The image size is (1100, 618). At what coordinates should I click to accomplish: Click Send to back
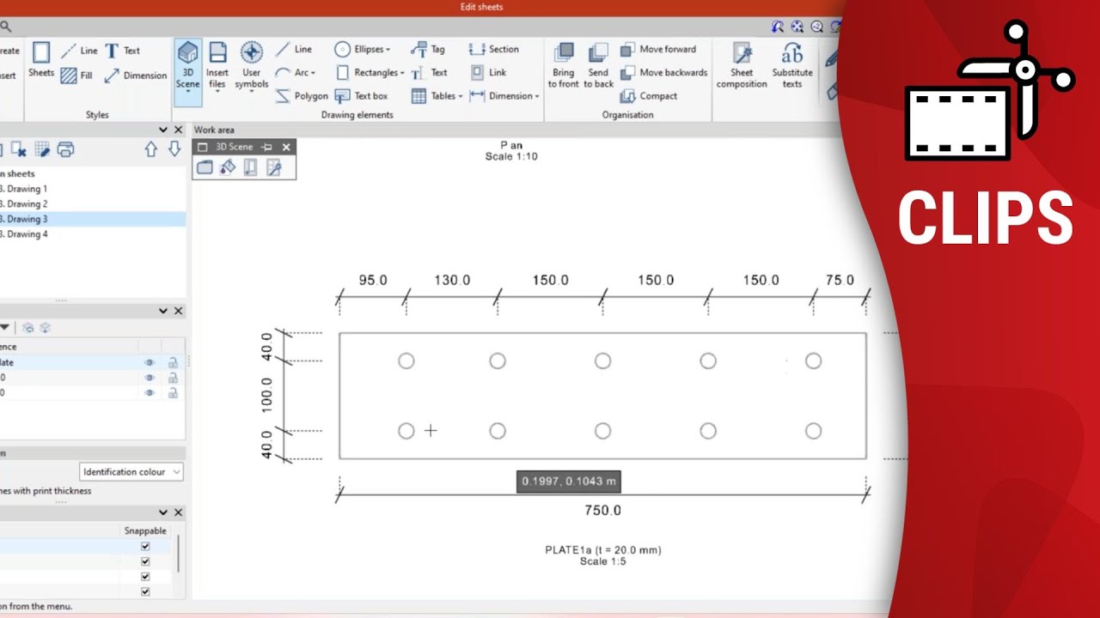[598, 65]
